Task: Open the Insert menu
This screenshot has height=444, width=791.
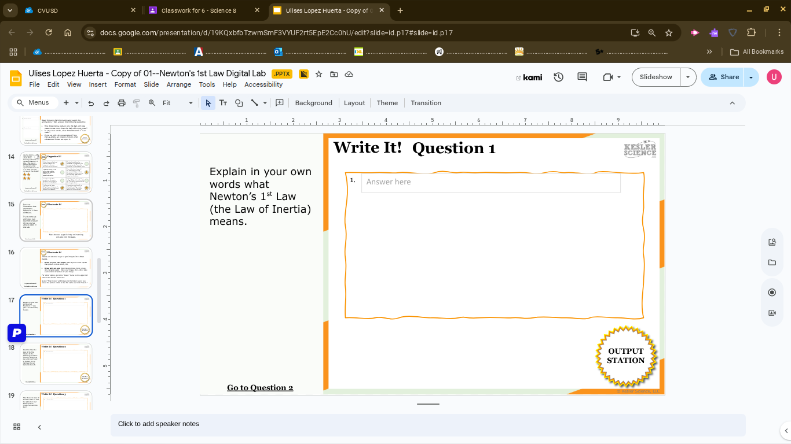Action: [97, 84]
